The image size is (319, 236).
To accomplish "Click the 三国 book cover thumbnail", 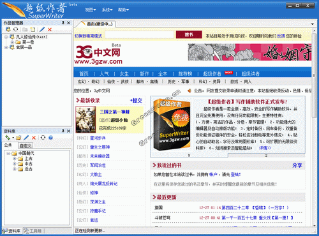I will pyautogui.click(x=85, y=120).
